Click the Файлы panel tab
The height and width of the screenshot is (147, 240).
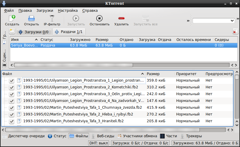coord(79,136)
